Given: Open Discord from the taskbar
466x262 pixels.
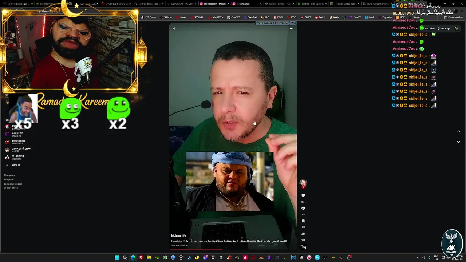Looking at the screenshot, I should [x=205, y=258].
